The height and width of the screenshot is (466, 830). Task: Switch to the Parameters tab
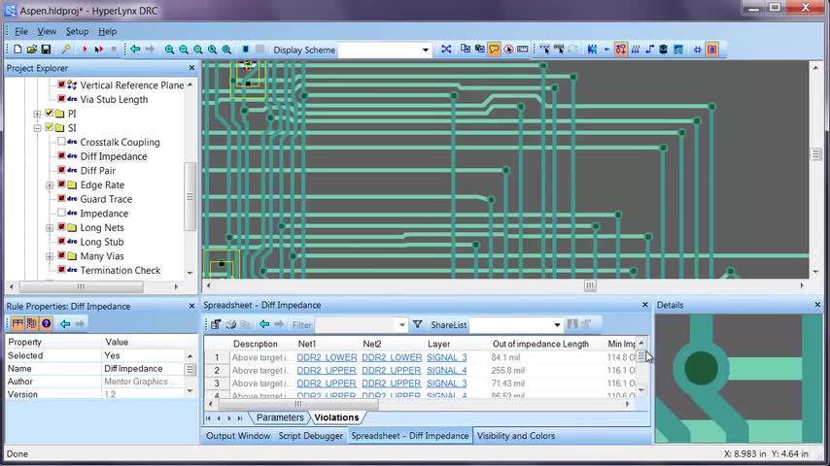click(280, 417)
